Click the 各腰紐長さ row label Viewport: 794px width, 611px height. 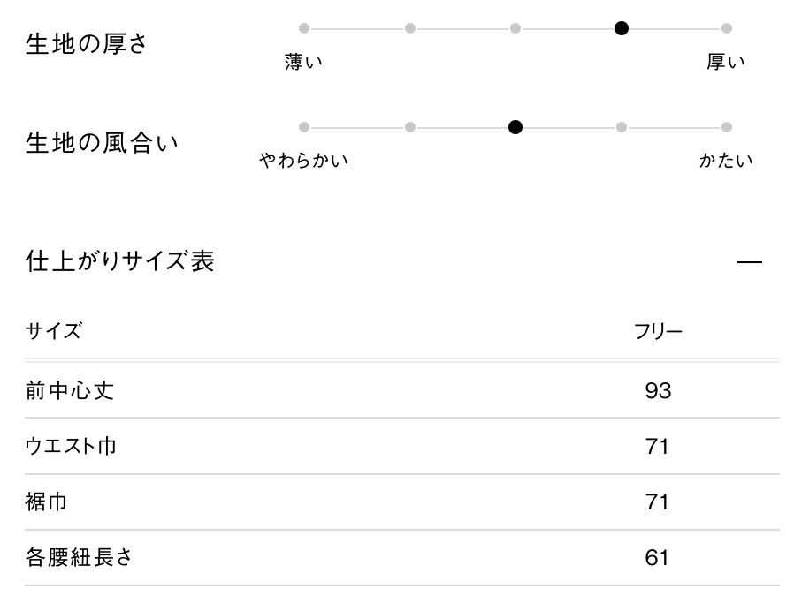[80, 558]
